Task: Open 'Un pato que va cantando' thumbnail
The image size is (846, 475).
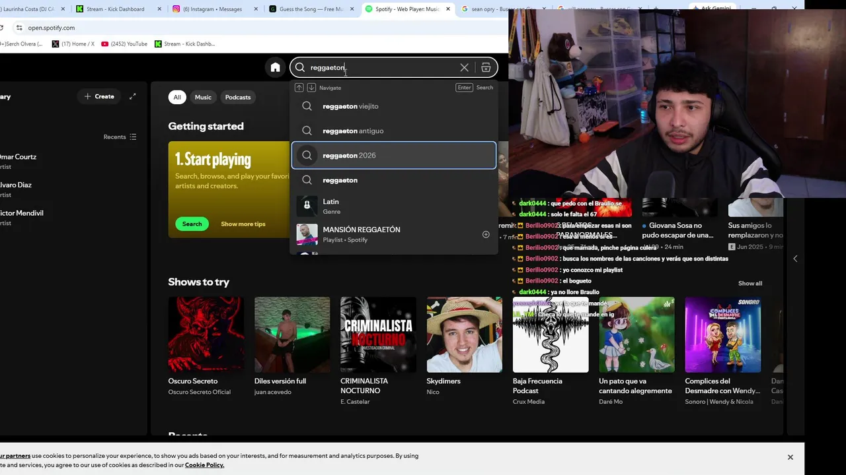Action: pos(636,334)
